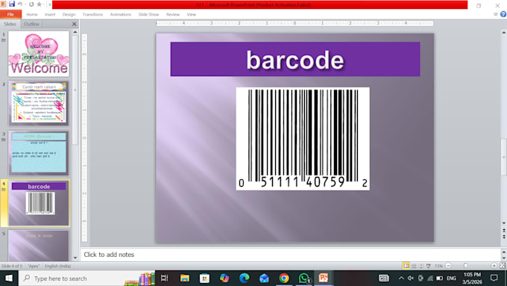Open the Transitions ribbon tab
This screenshot has width=507, height=286.
92,14
